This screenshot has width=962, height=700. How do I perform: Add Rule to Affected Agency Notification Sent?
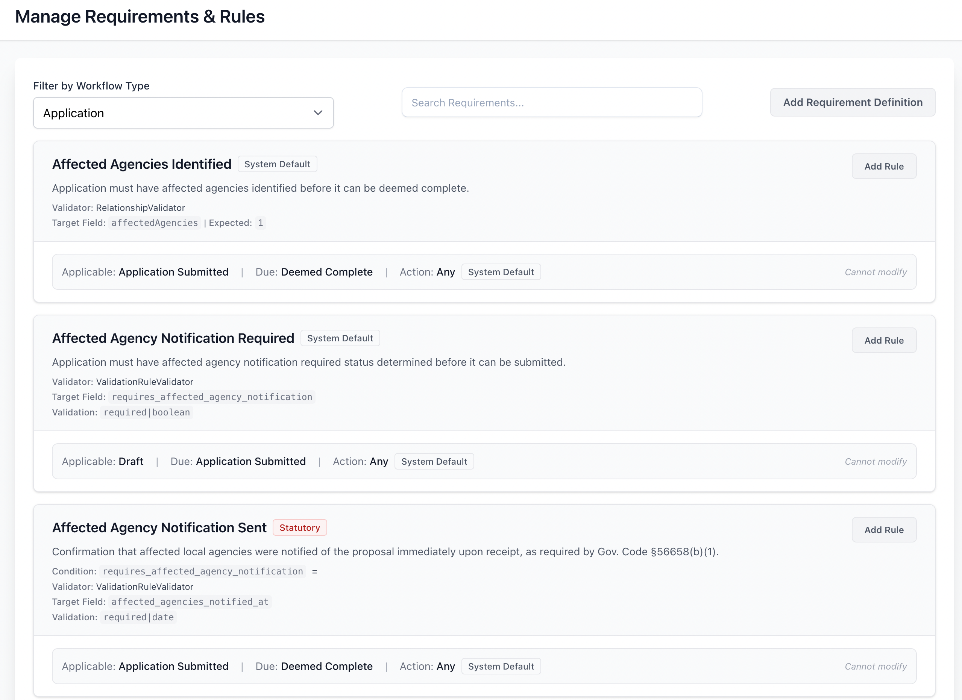(x=883, y=530)
